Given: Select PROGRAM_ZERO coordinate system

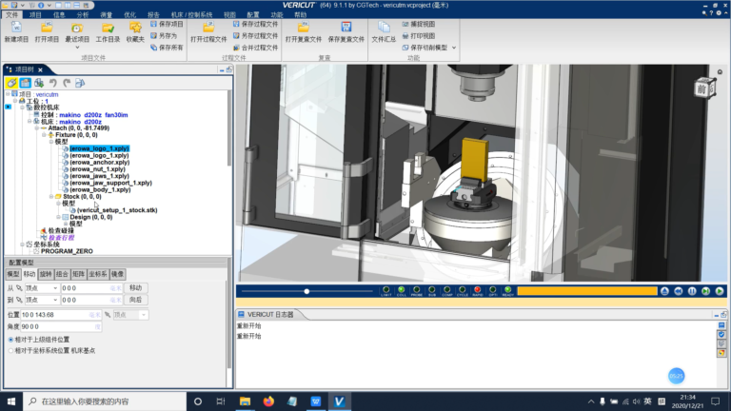Looking at the screenshot, I should pos(67,251).
